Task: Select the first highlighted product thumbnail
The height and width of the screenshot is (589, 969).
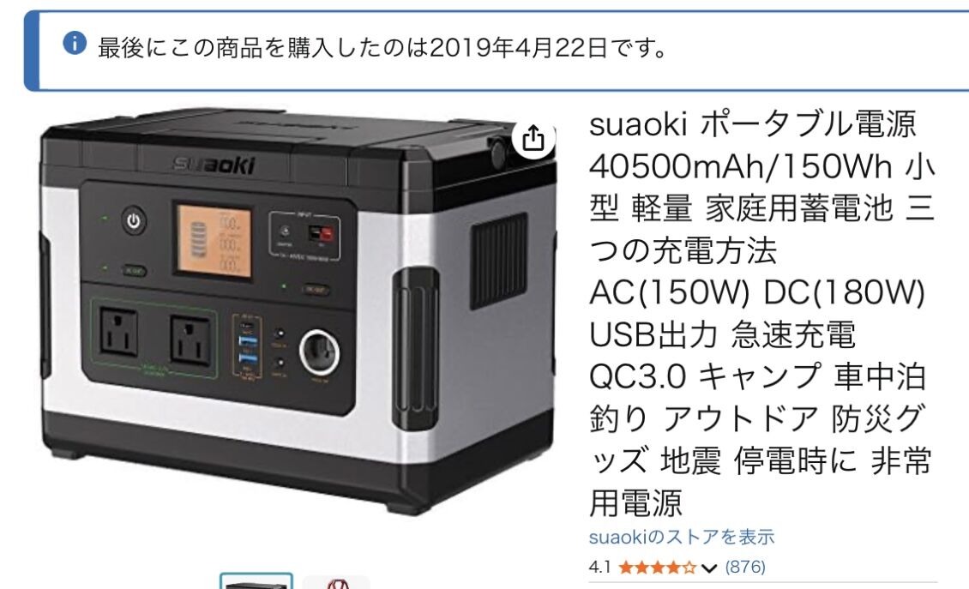Action: (256, 581)
